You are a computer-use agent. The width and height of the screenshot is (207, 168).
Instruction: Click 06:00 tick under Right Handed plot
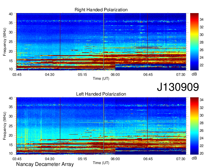115,75
